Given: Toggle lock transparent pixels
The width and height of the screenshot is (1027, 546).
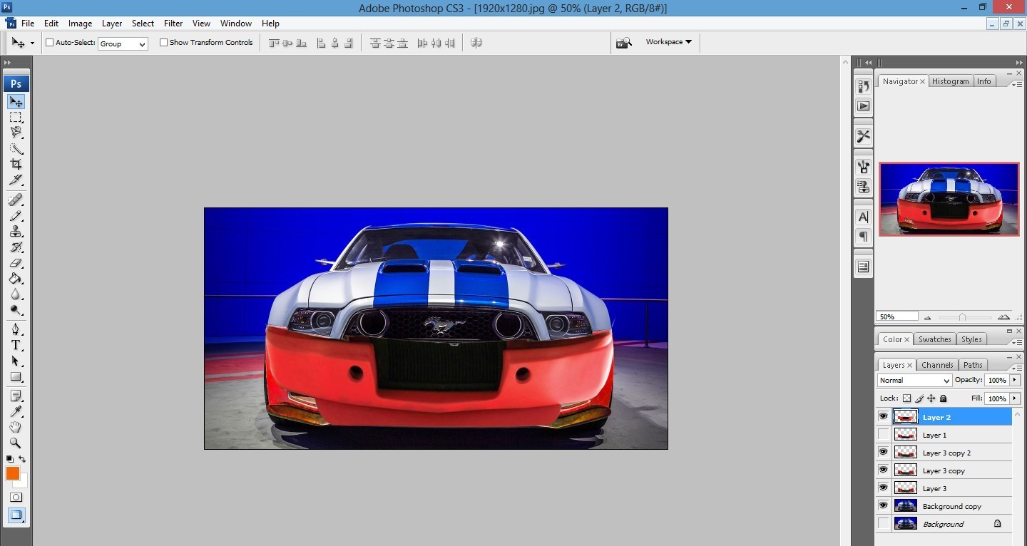Looking at the screenshot, I should [907, 398].
